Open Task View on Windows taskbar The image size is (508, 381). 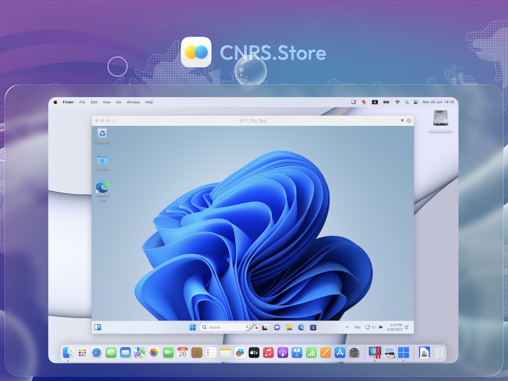(265, 327)
